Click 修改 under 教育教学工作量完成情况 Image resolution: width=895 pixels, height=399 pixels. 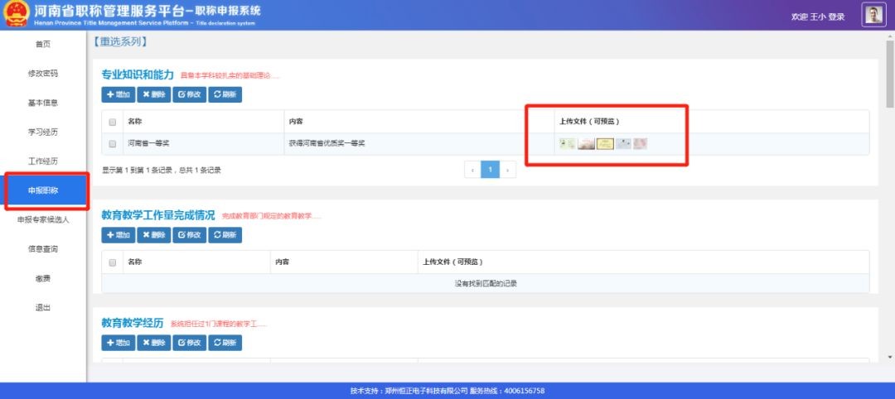click(x=190, y=235)
